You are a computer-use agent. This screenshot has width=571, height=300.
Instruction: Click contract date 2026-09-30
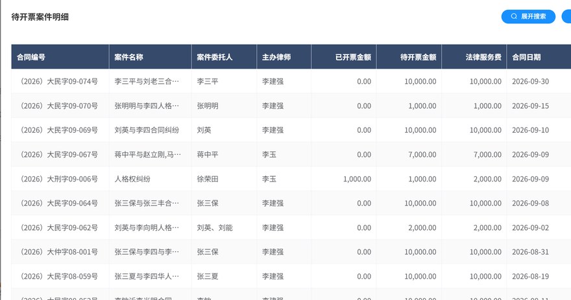[x=531, y=82]
